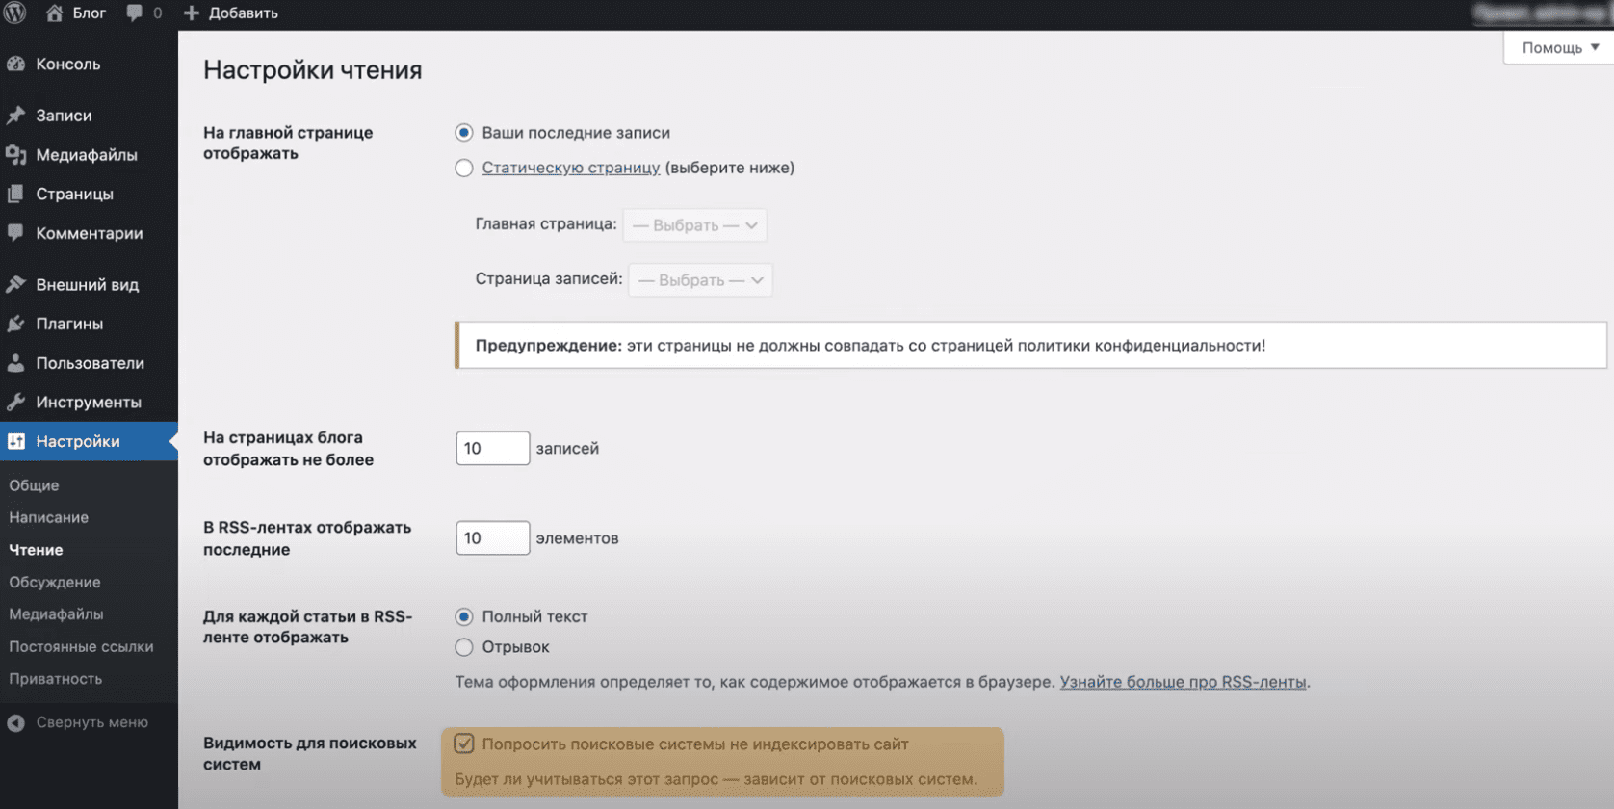
Task: Click the Консоль dashboard icon
Action: (16, 64)
